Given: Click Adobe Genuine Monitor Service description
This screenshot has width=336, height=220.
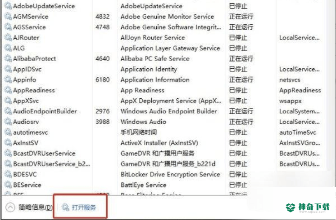Looking at the screenshot, I should click(168, 17).
